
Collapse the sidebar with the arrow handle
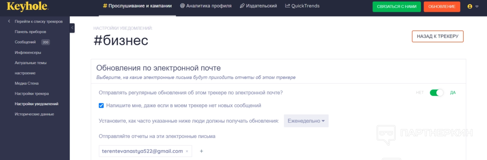[72, 28]
